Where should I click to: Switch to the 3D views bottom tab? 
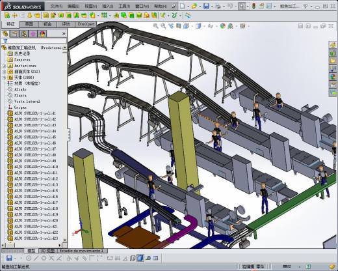point(48,251)
